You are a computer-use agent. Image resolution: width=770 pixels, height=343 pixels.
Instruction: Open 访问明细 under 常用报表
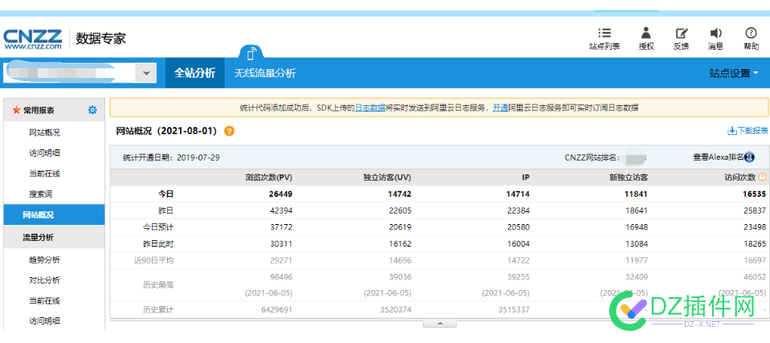[x=45, y=153]
